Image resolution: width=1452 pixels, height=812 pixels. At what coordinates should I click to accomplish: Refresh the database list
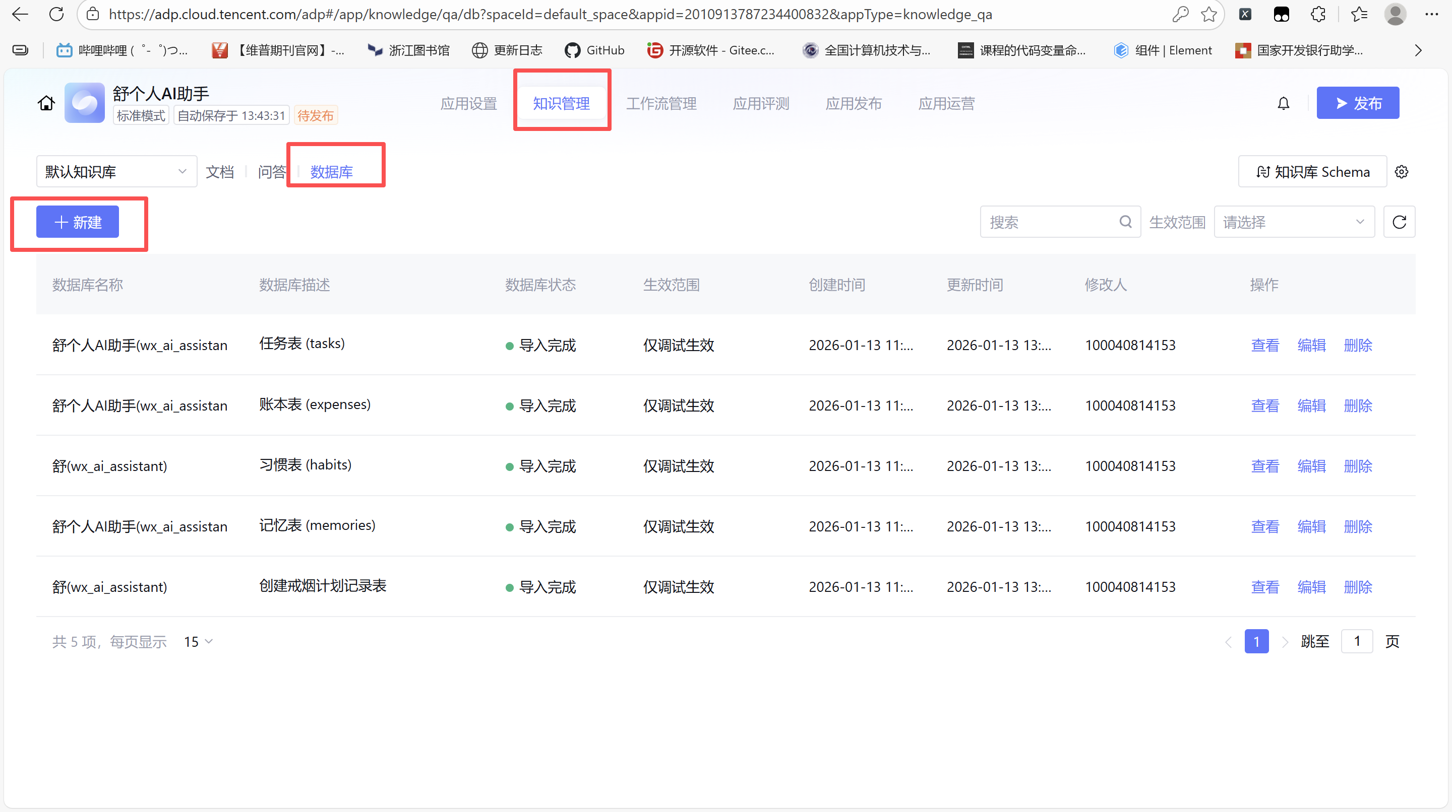pos(1399,222)
